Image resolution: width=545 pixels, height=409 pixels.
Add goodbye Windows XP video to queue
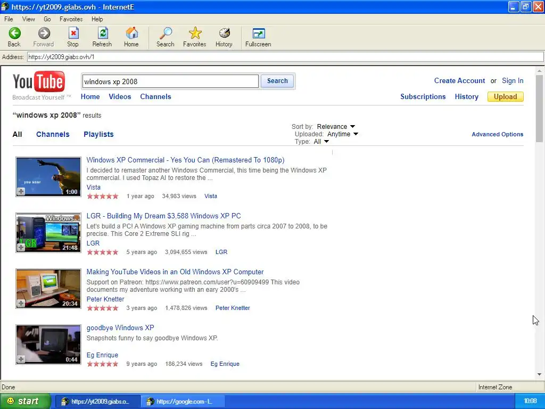pos(21,359)
